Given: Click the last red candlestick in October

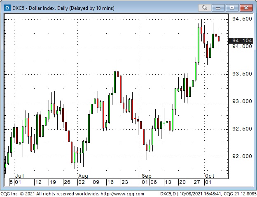Looking at the screenshot, I should tap(219, 39).
